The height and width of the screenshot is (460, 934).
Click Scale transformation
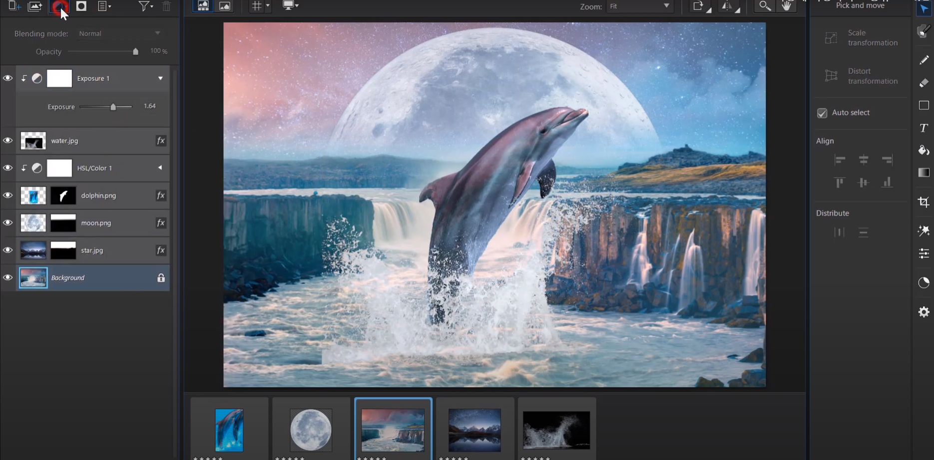point(861,38)
